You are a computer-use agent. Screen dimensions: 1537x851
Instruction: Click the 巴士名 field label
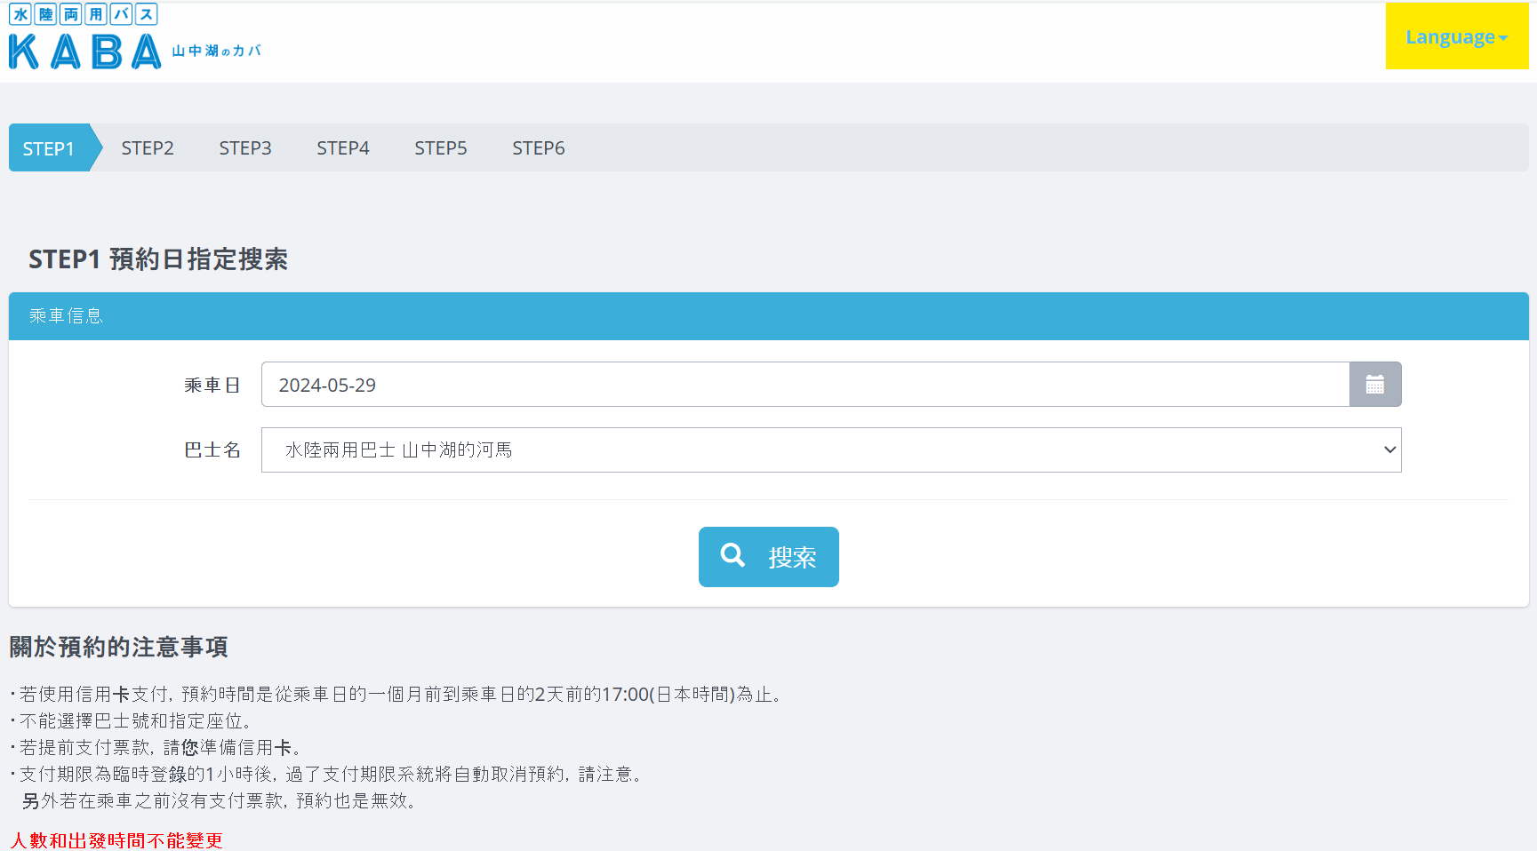click(x=212, y=450)
